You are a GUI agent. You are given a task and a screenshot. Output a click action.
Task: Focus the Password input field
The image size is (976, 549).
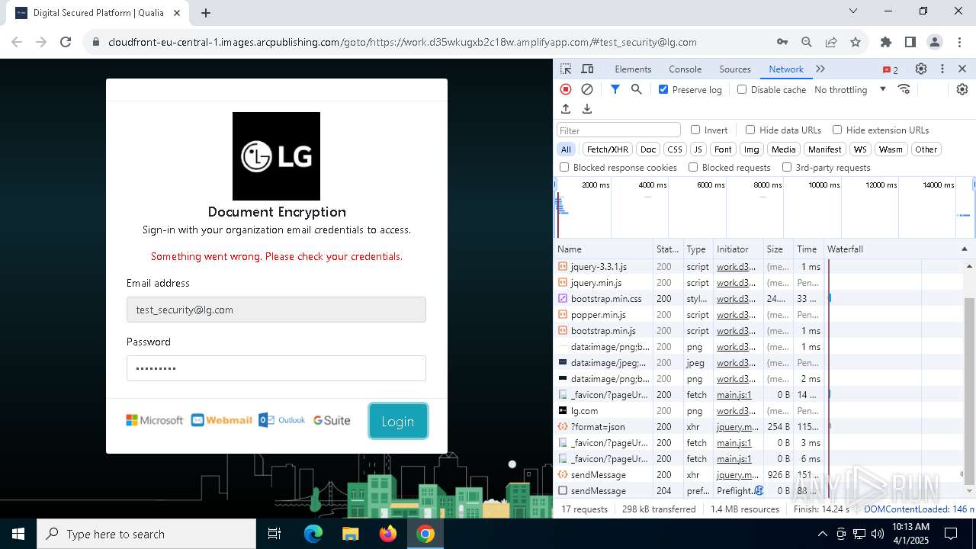pyautogui.click(x=276, y=368)
